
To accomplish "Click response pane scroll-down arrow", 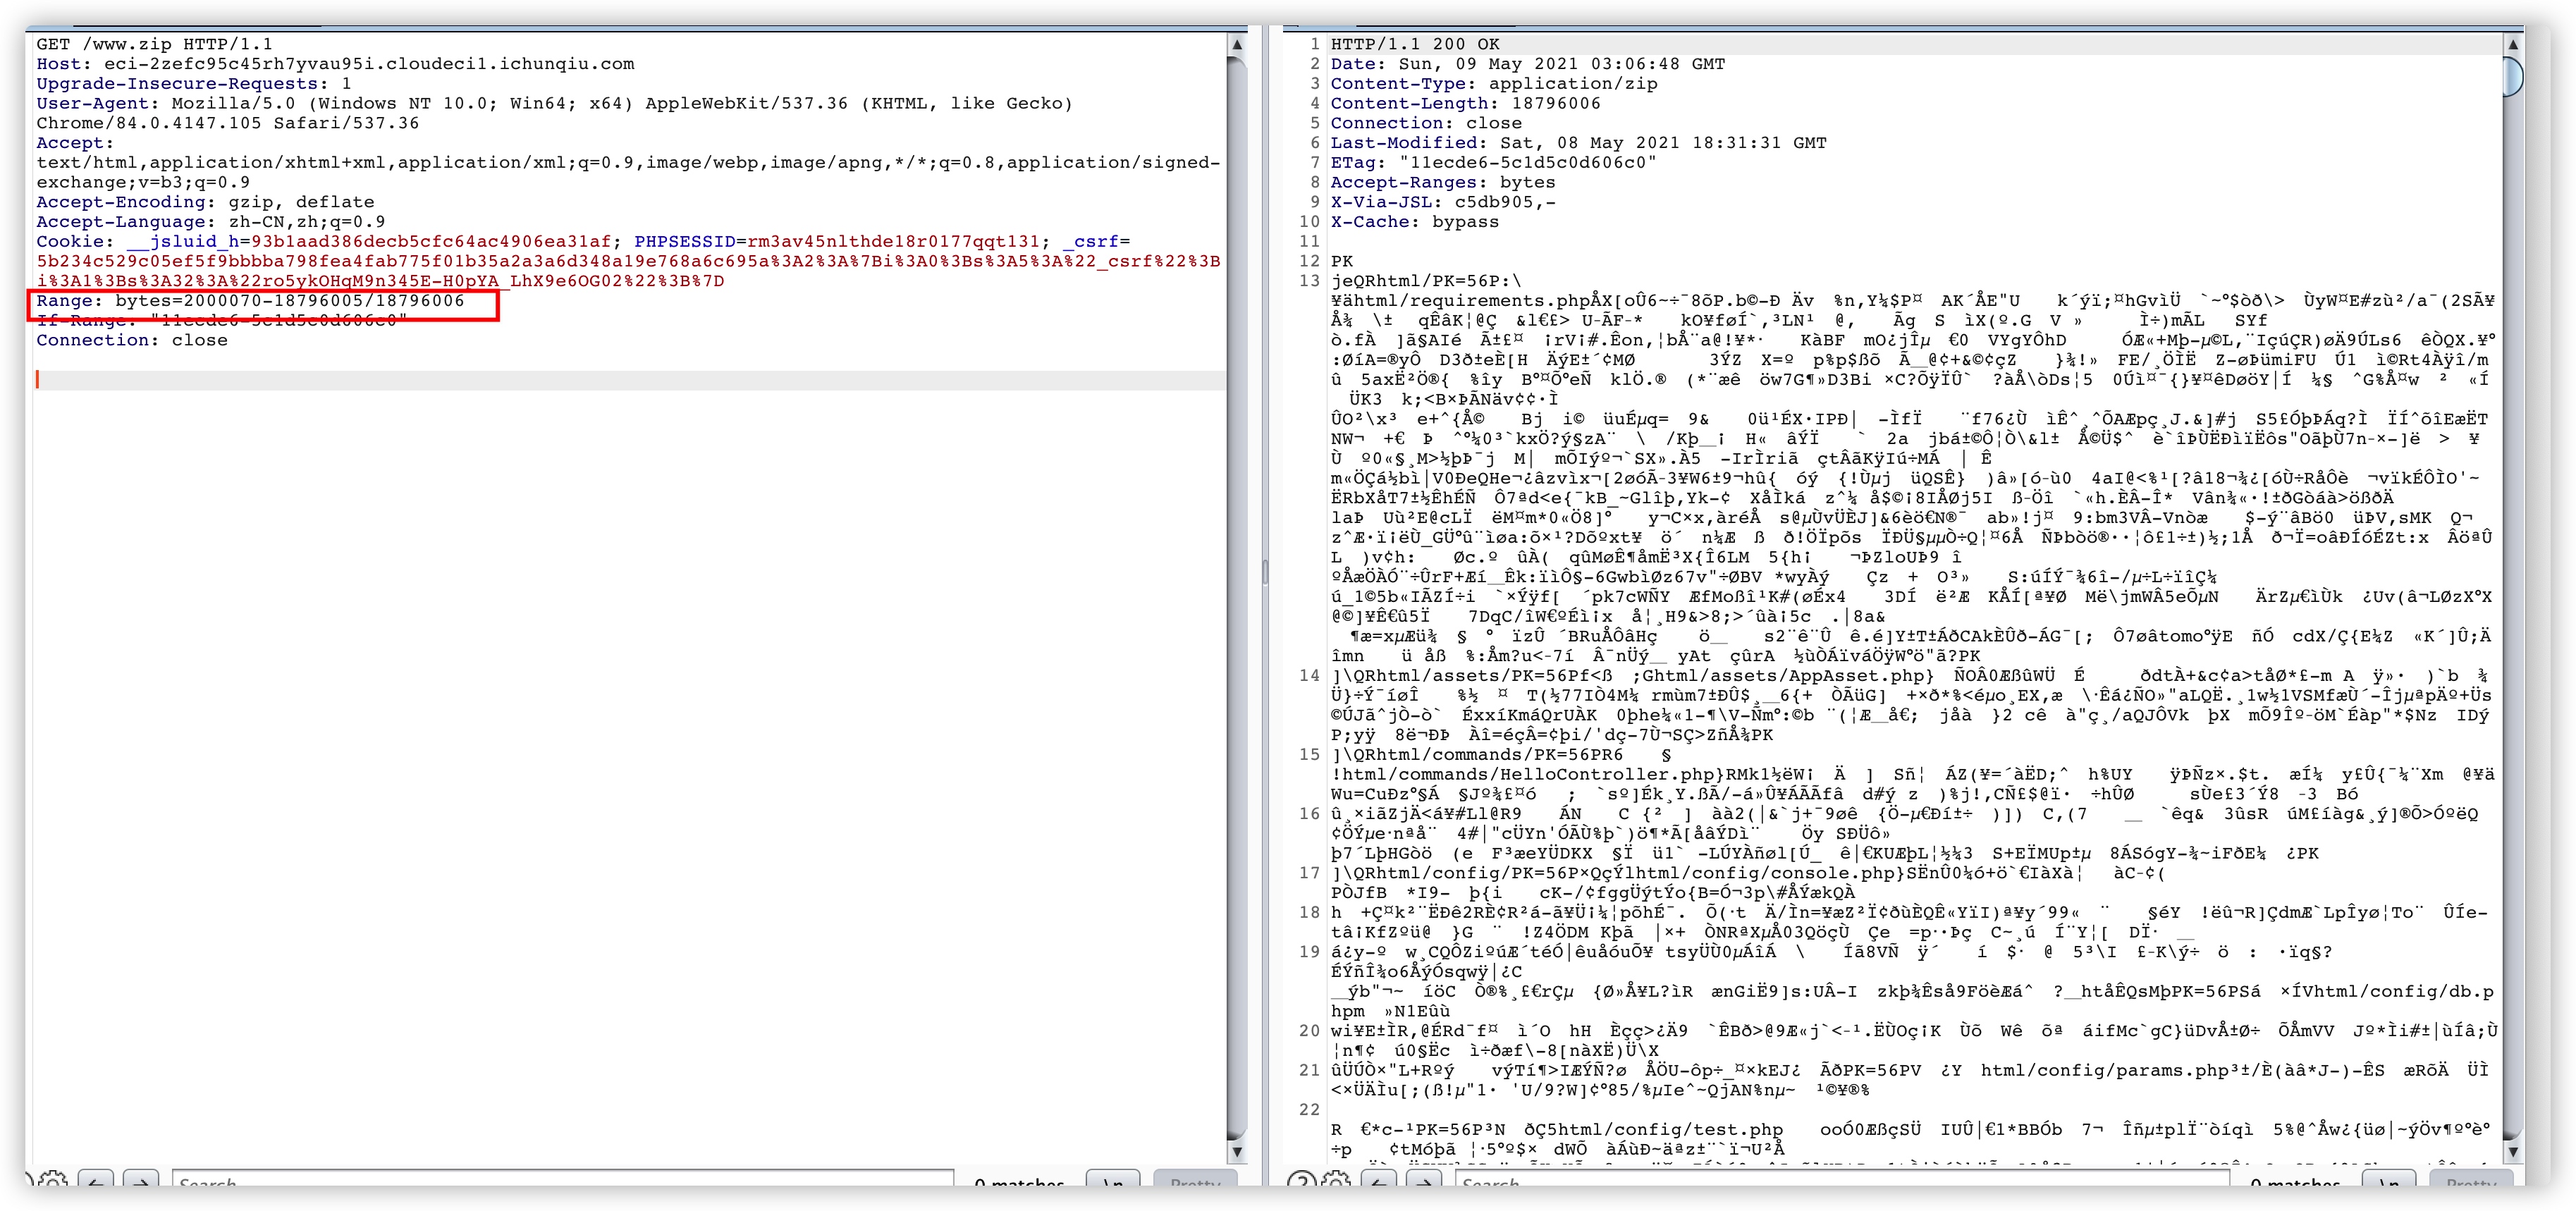I will tap(2513, 1151).
